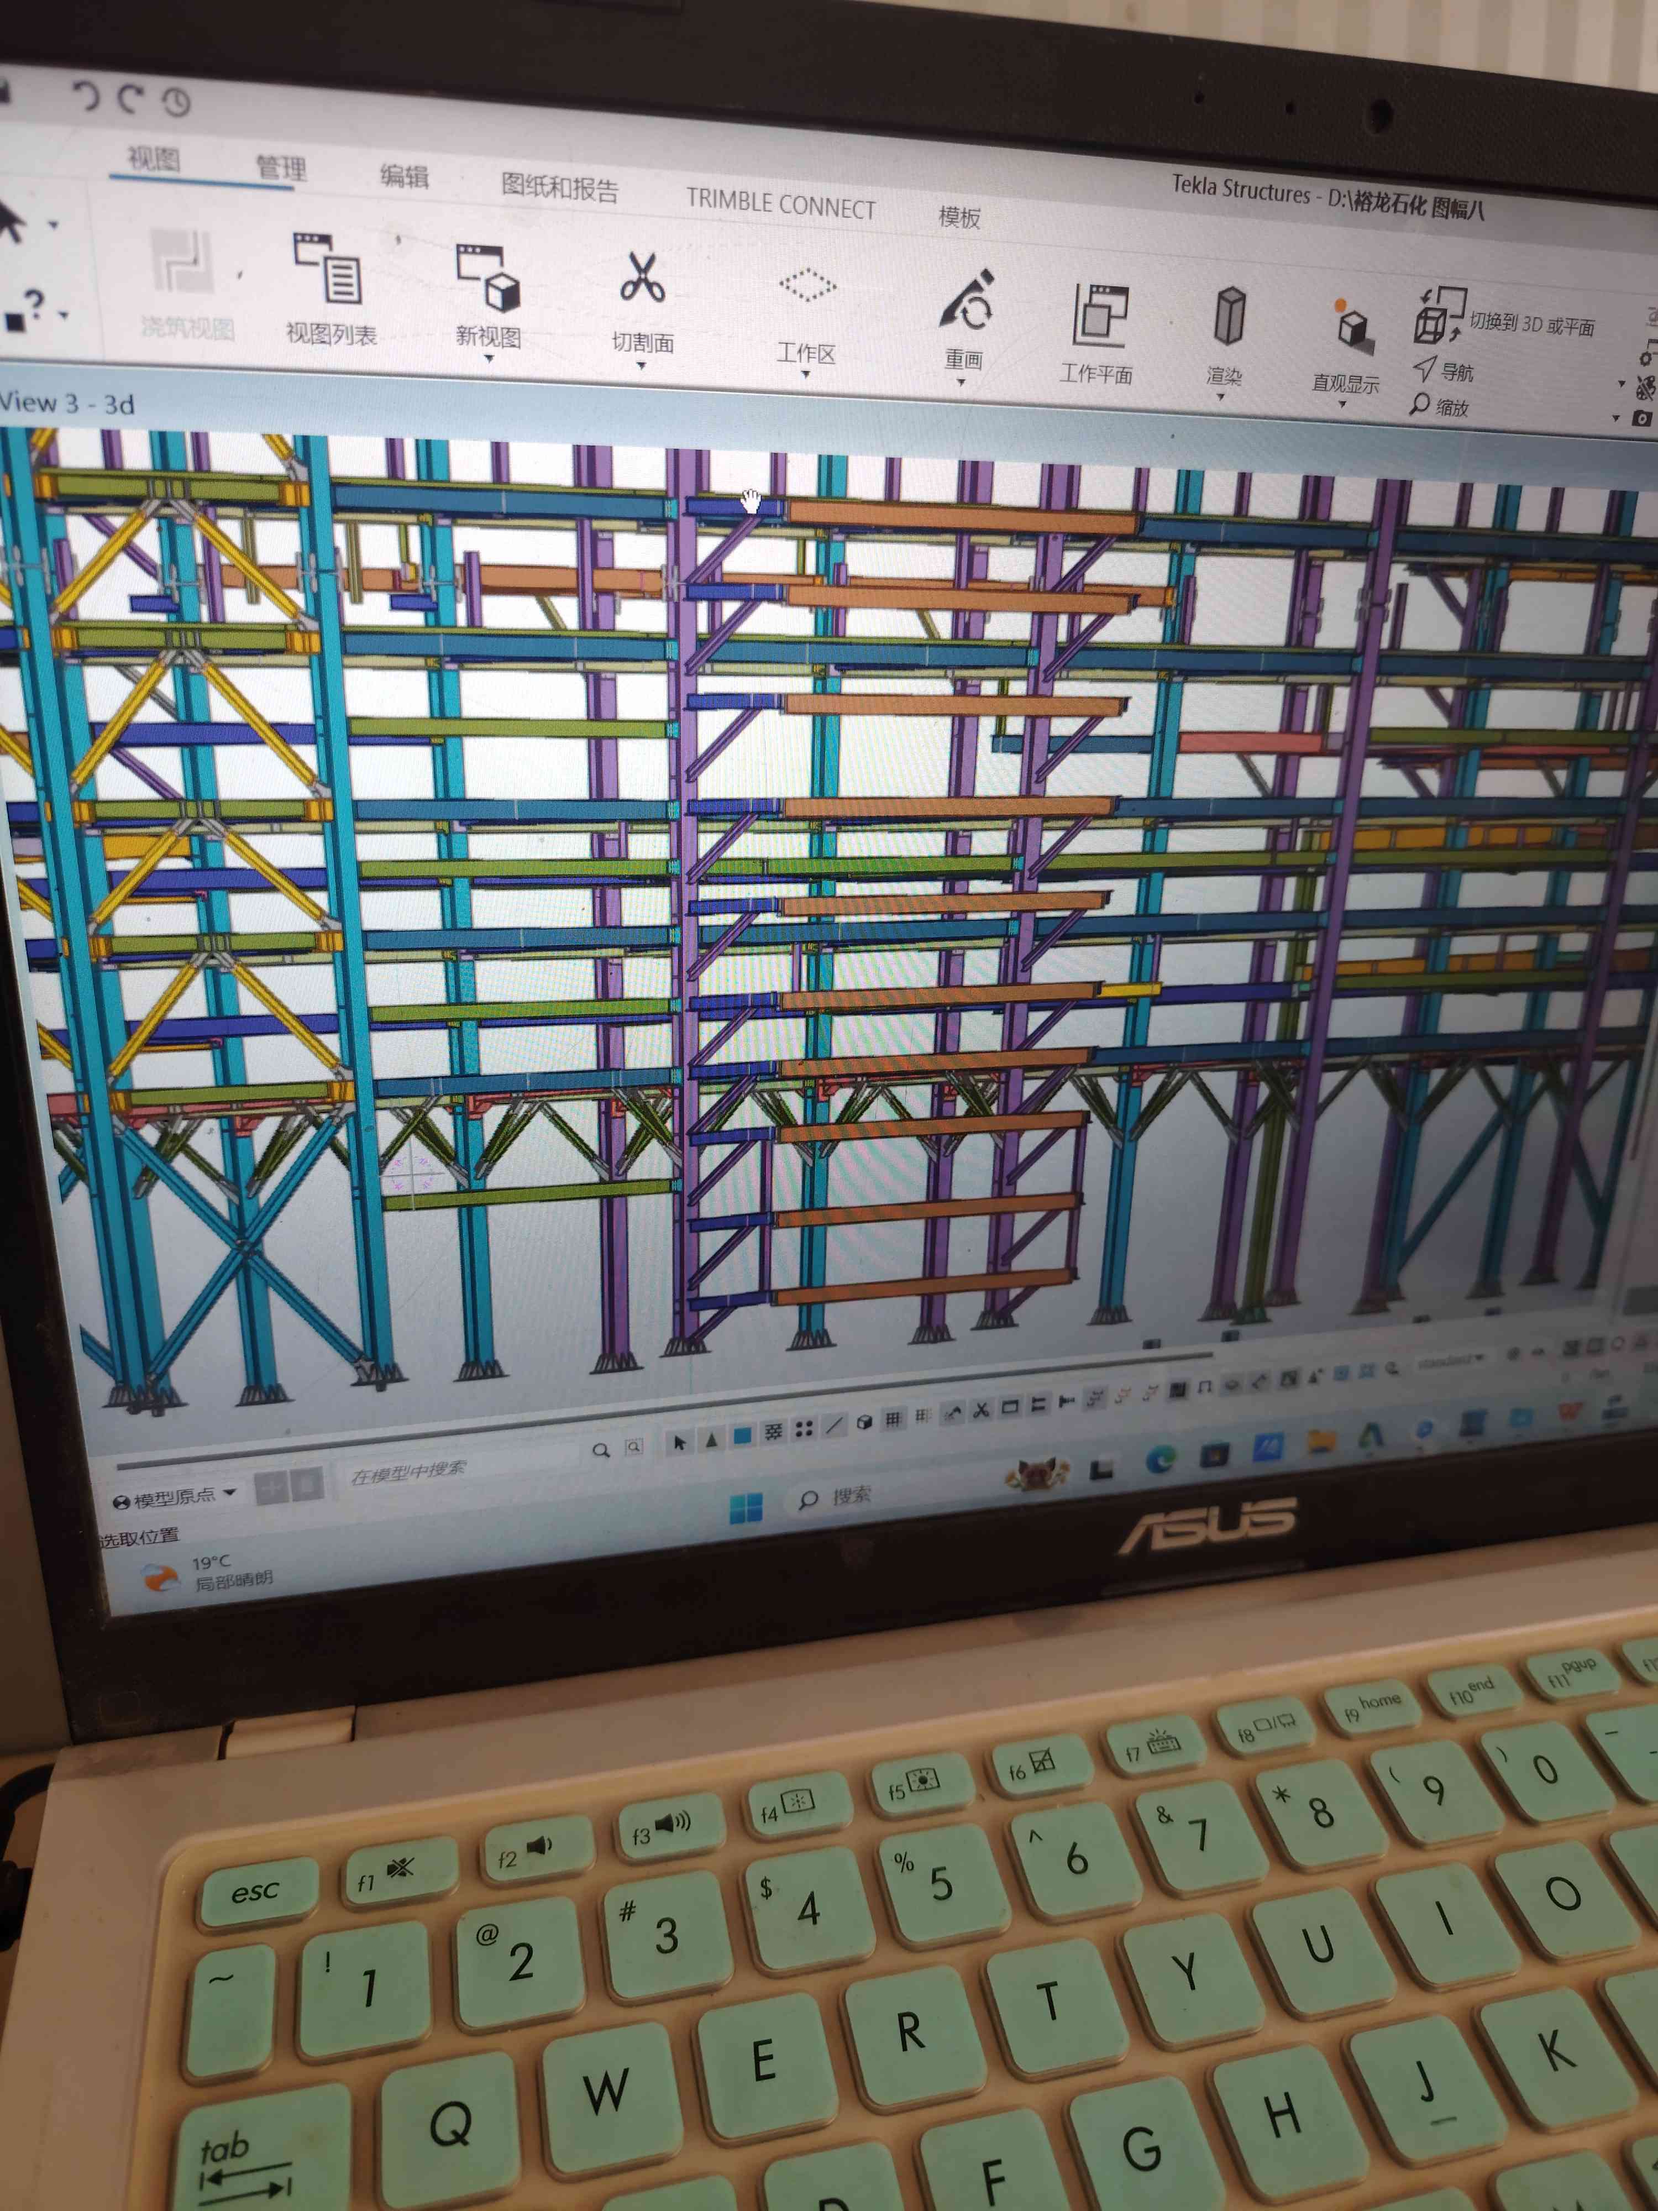Image resolution: width=1658 pixels, height=2211 pixels.
Task: Toggle the blue square selection switch
Action: pyautogui.click(x=742, y=1437)
